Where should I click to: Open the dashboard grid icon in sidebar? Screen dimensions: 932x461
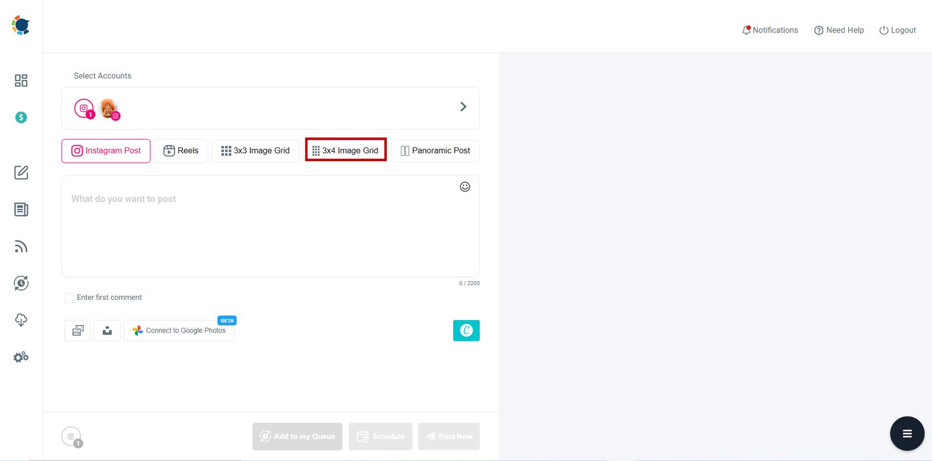pos(21,80)
